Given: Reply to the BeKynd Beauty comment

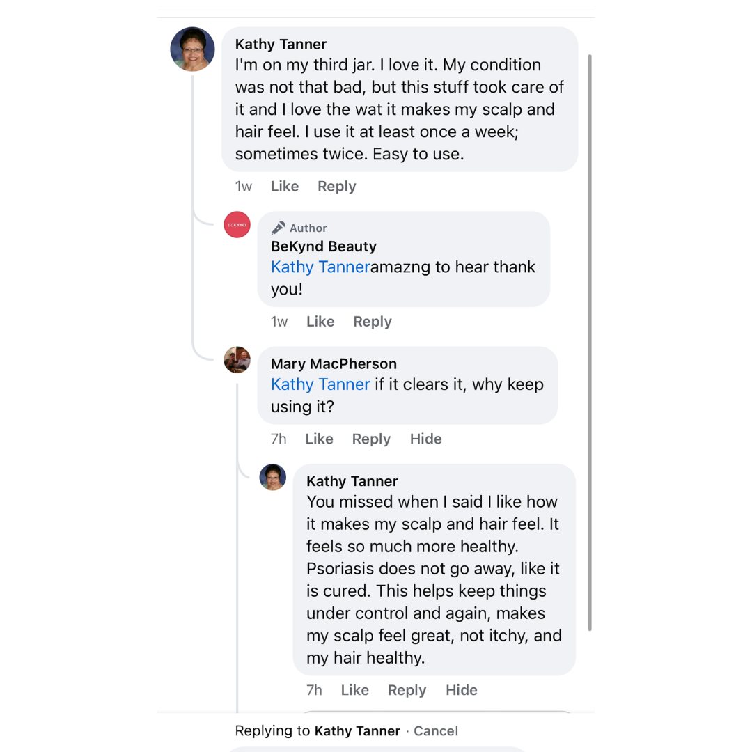Looking at the screenshot, I should click(372, 322).
